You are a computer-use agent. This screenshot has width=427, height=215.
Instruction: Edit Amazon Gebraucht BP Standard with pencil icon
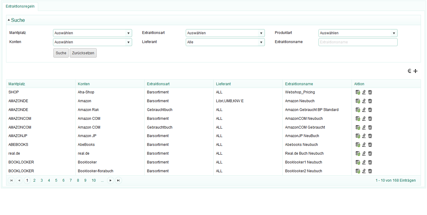pos(364,110)
